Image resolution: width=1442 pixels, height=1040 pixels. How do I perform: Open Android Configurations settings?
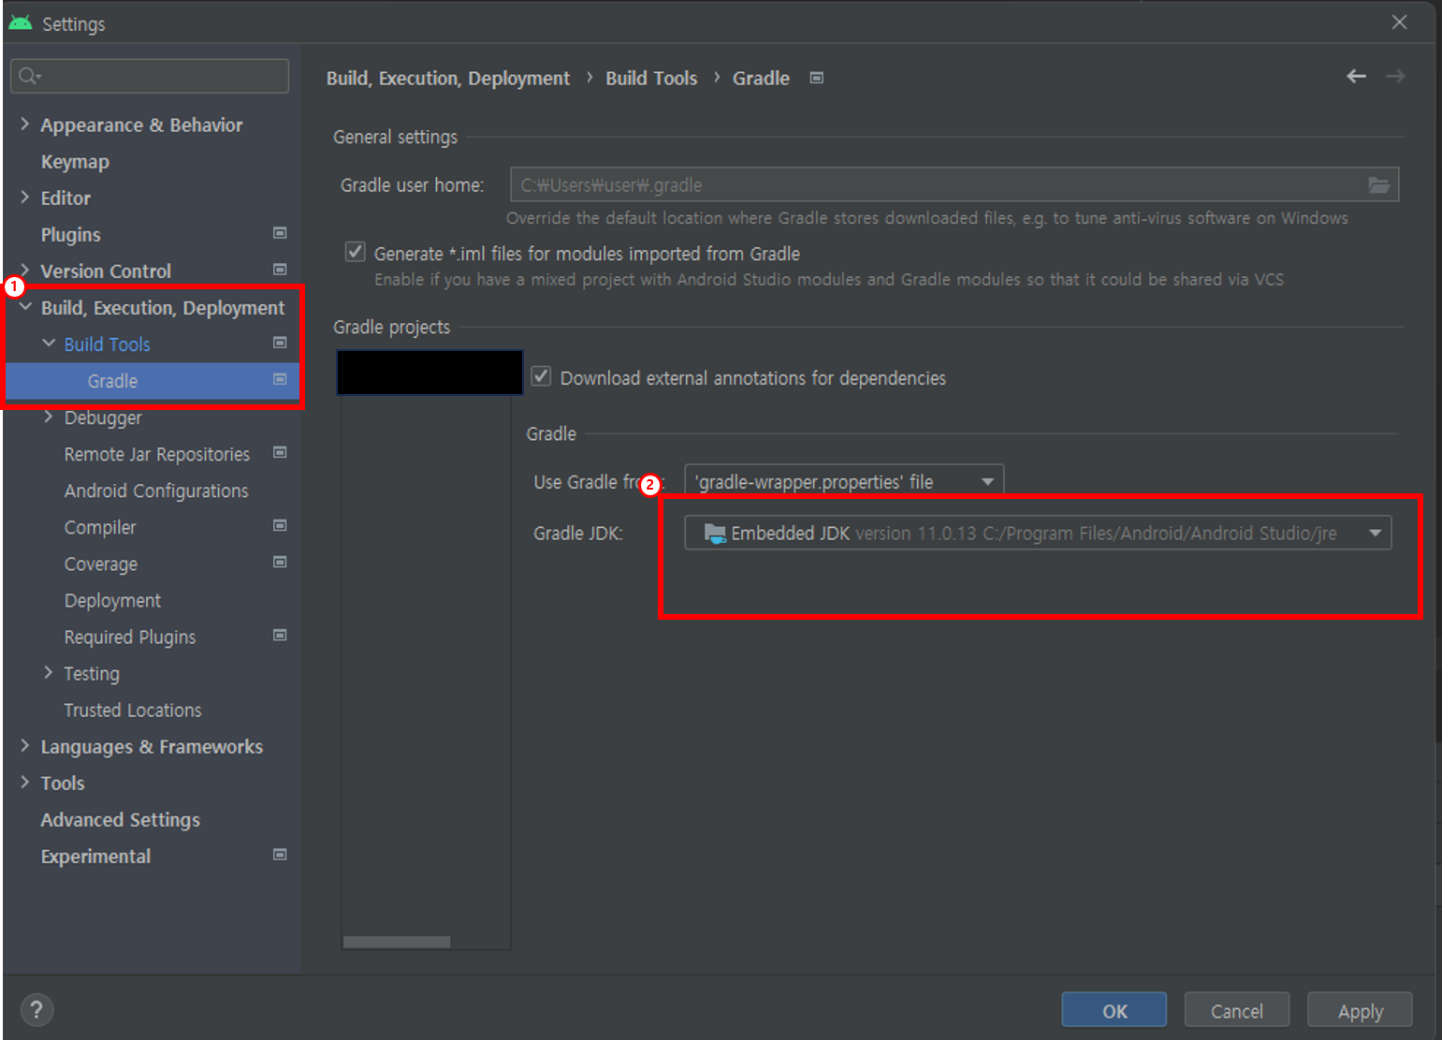tap(156, 491)
